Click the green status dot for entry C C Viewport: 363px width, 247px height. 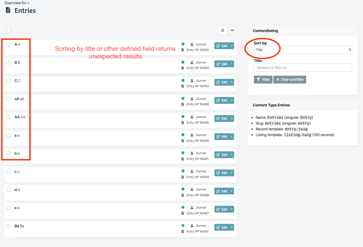pyautogui.click(x=183, y=80)
